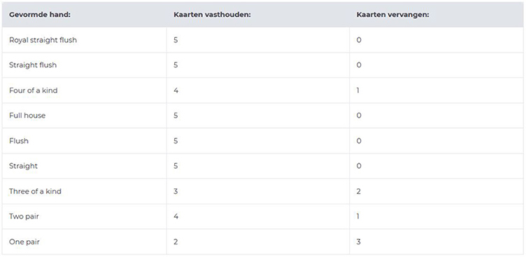Click hold value 3 for Three of a kind
This screenshot has width=526, height=257.
tap(176, 191)
